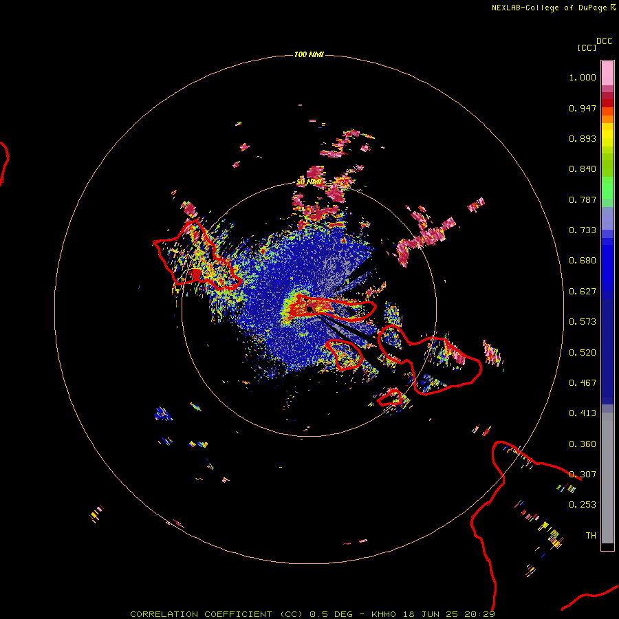
Task: Click the 100 NMI range ring label
Action: tap(309, 54)
